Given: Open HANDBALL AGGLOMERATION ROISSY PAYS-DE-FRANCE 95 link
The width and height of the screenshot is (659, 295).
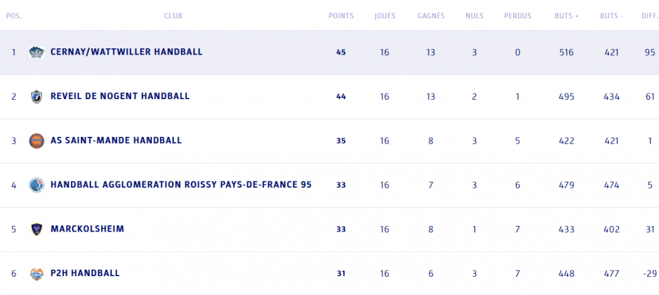Looking at the screenshot, I should click(181, 185).
